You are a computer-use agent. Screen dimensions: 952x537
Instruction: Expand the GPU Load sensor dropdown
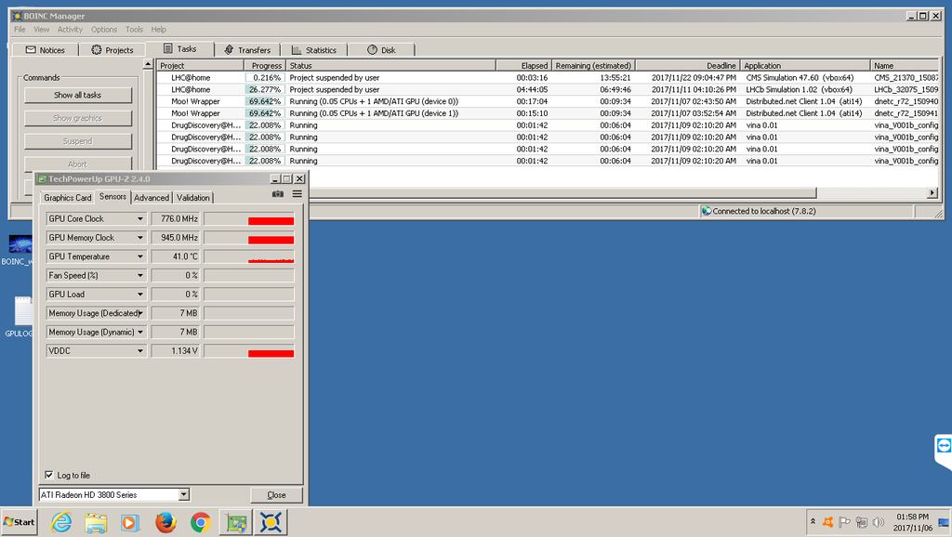tap(140, 294)
